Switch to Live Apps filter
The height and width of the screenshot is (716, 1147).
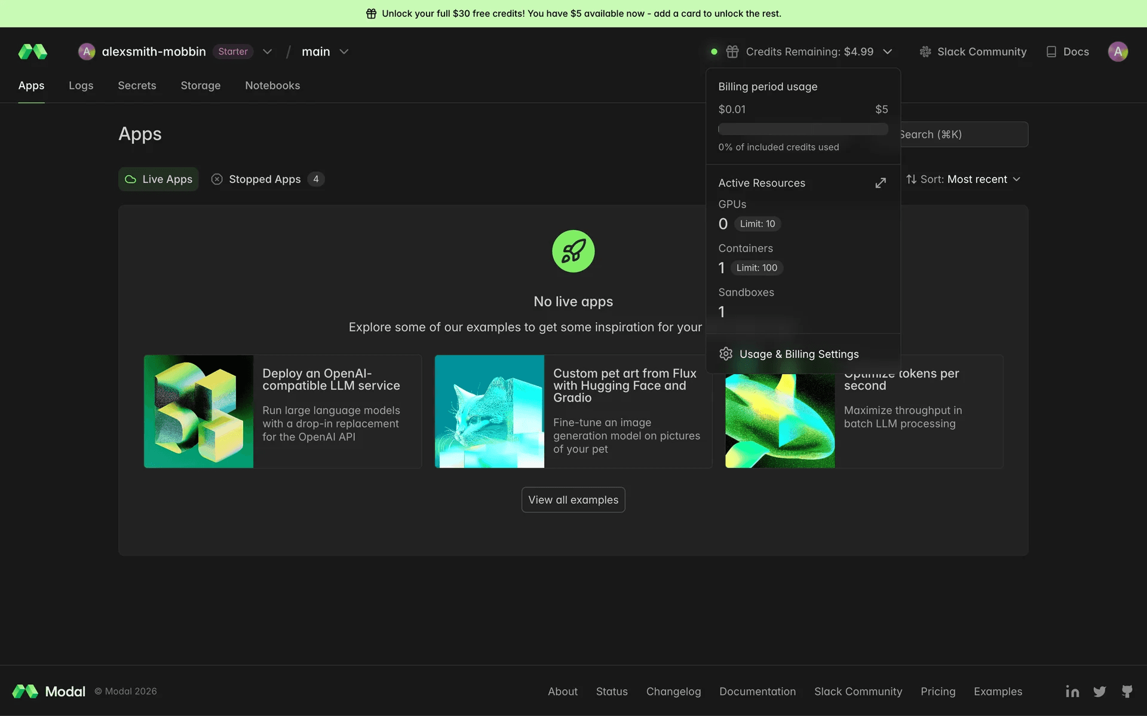[158, 179]
